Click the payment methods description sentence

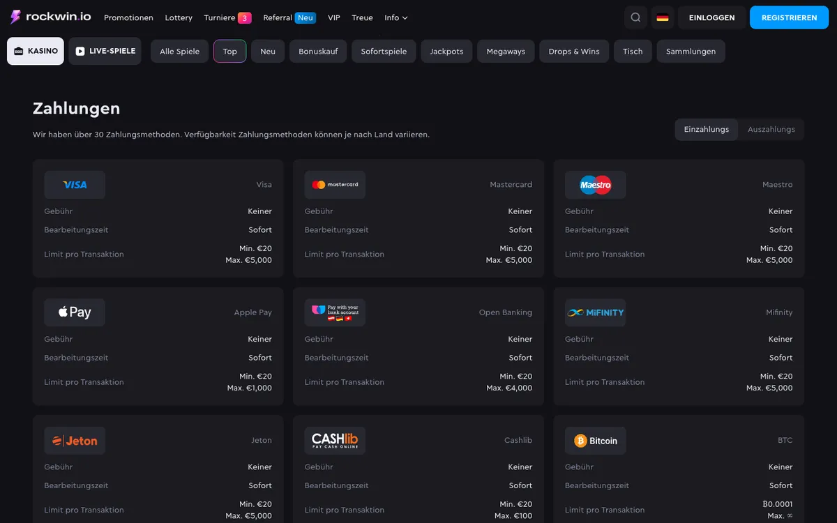coord(231,134)
